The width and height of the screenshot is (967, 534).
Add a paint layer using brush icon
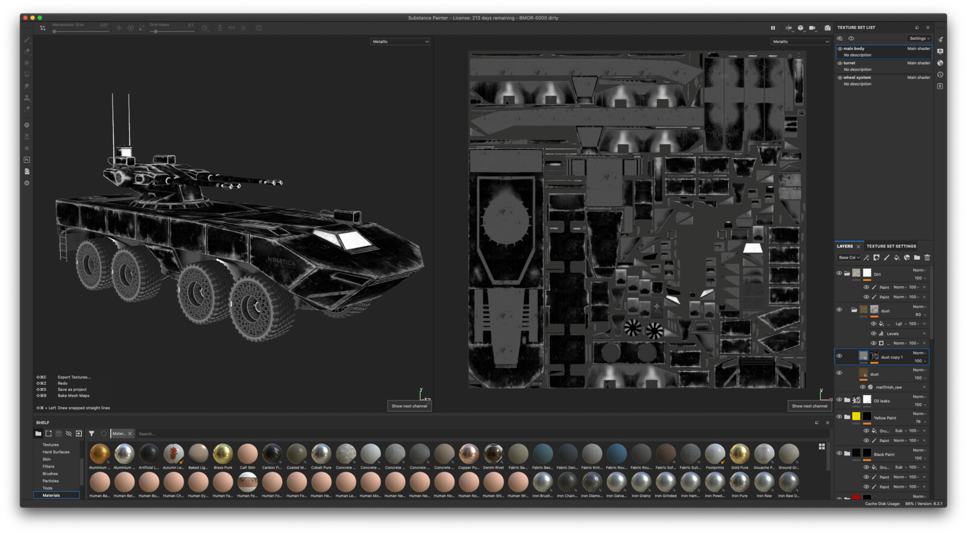tap(887, 257)
